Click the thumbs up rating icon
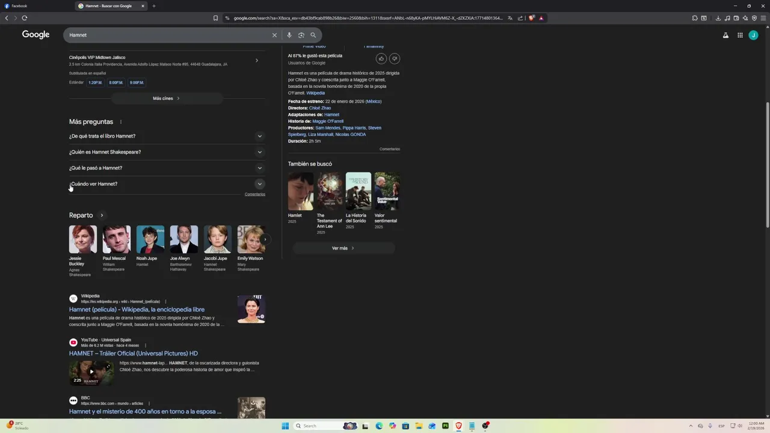Viewport: 770px width, 433px height. point(381,58)
